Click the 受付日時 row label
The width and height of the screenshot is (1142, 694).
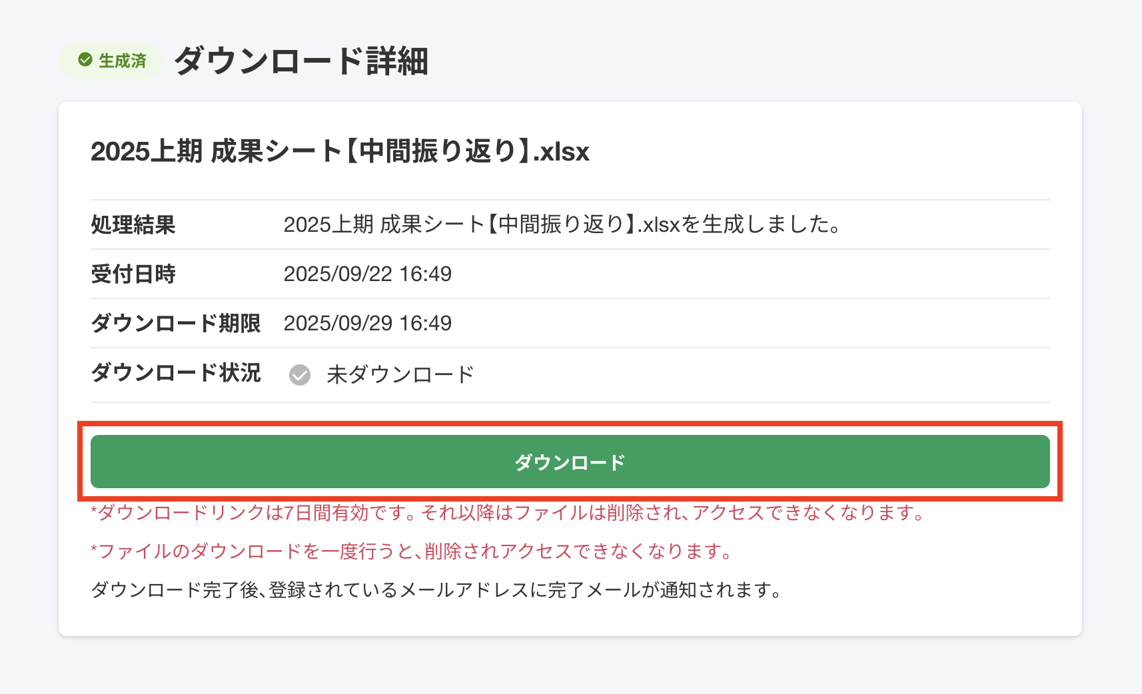coord(133,274)
